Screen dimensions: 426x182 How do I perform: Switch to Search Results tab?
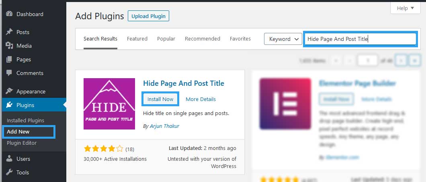pos(100,39)
